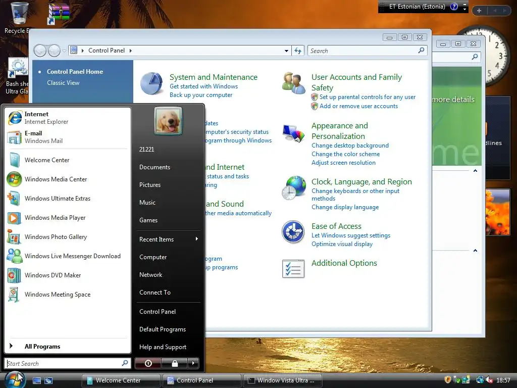Select Connect To in Start menu

tap(155, 293)
